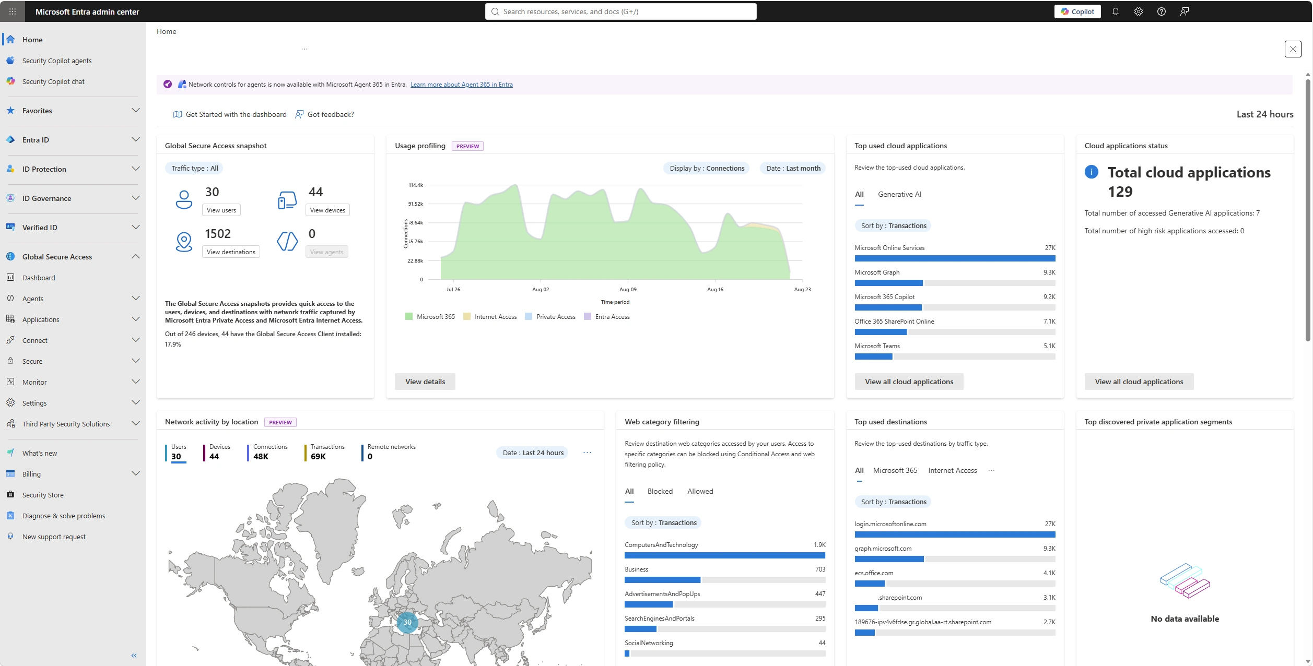Expand the Settings menu chevron
Image resolution: width=1313 pixels, height=666 pixels.
(136, 403)
